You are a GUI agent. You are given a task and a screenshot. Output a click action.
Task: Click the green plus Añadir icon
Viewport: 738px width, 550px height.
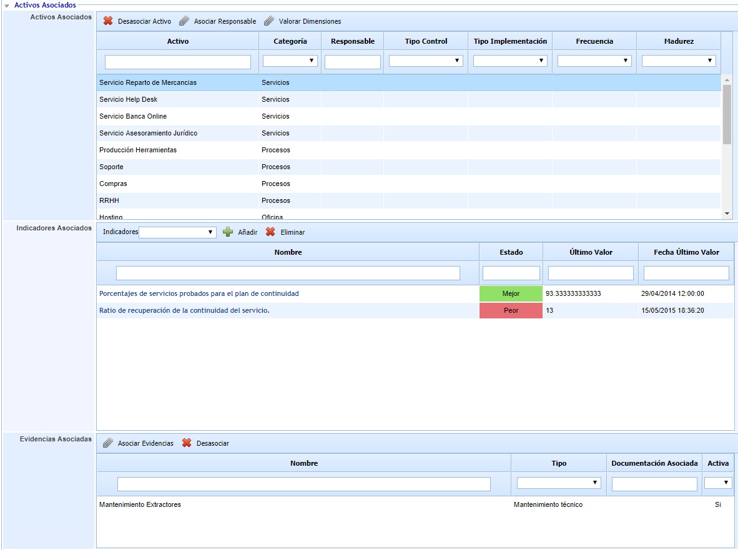pos(228,232)
